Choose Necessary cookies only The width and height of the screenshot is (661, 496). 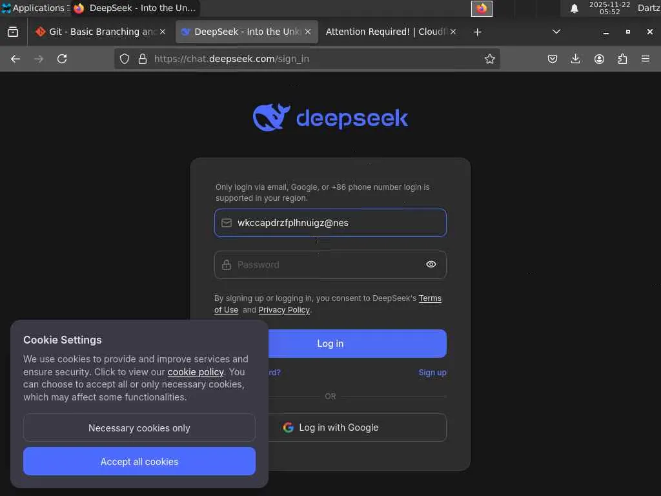[x=139, y=428]
